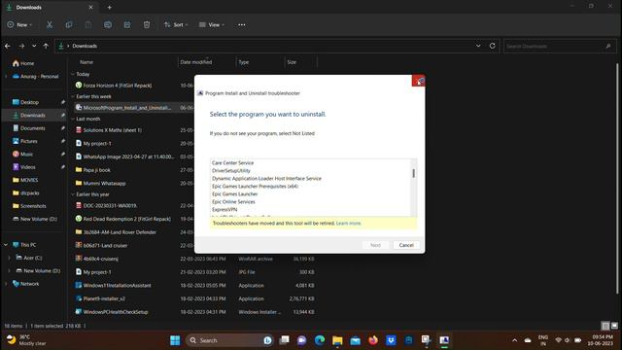The height and width of the screenshot is (350, 622).
Task: Open the weather widget on taskbar
Action: click(26, 340)
